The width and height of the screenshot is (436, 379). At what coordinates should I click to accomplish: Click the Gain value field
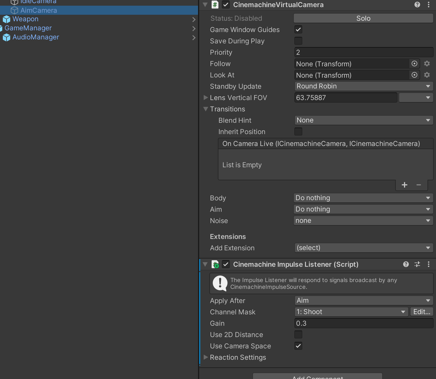[x=364, y=323]
